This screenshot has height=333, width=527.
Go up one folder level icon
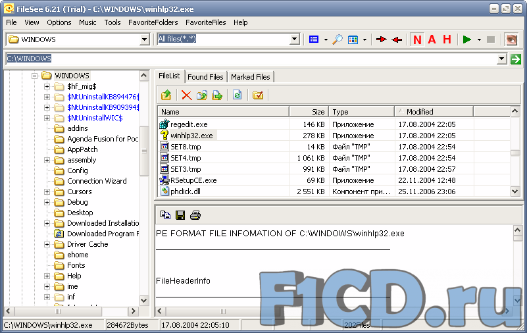click(166, 95)
